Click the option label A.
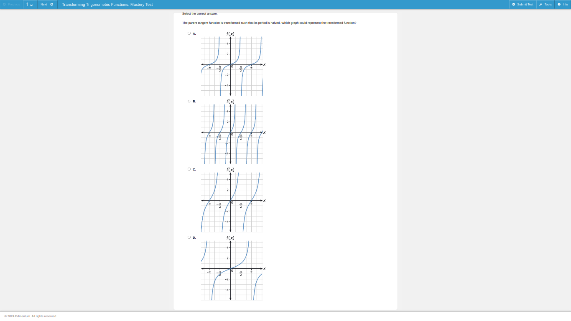 point(194,33)
